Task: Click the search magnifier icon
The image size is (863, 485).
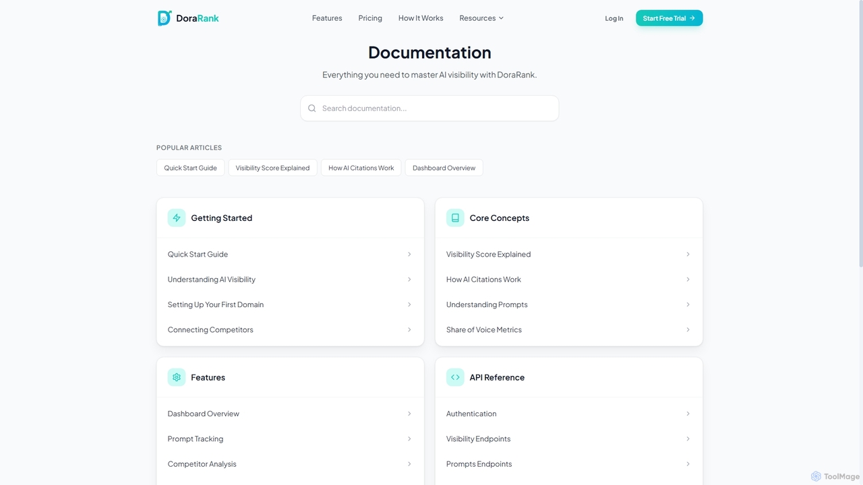Action: point(312,108)
